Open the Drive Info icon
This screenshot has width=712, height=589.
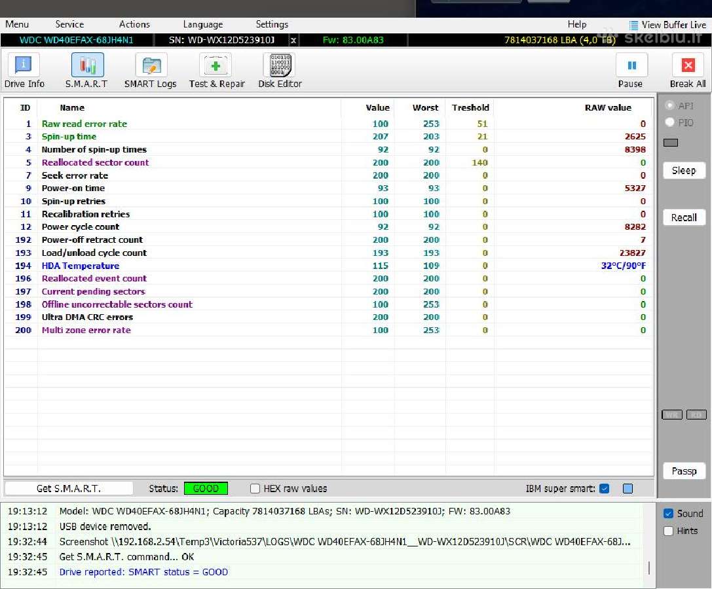click(x=24, y=65)
